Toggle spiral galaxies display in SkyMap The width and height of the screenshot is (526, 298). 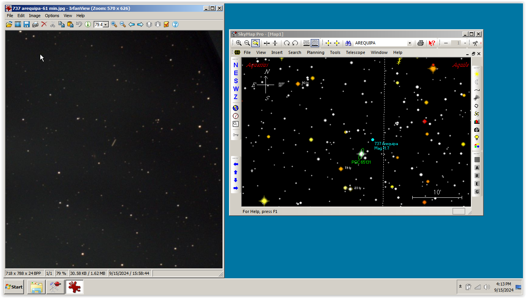point(477,114)
